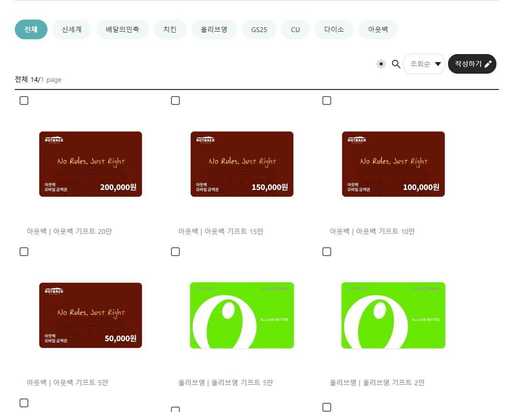Click the 아웃백 기프트 5만 title link

point(68,383)
